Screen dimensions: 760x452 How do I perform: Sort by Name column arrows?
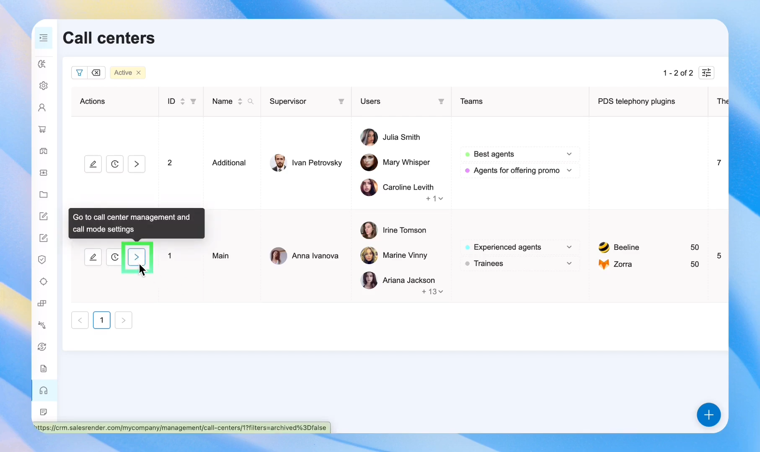[x=240, y=101]
